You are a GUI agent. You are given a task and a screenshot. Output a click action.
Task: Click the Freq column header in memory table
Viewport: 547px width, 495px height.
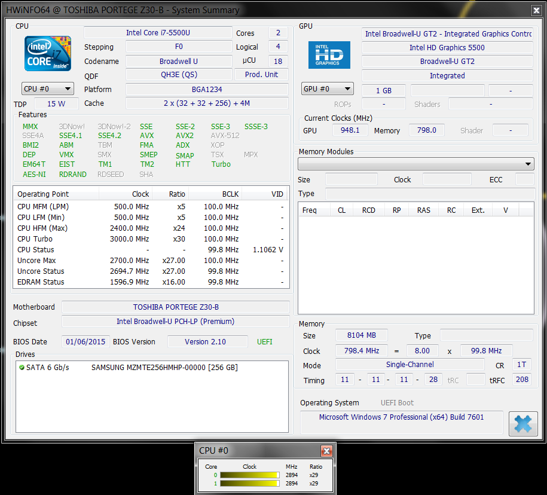314,210
